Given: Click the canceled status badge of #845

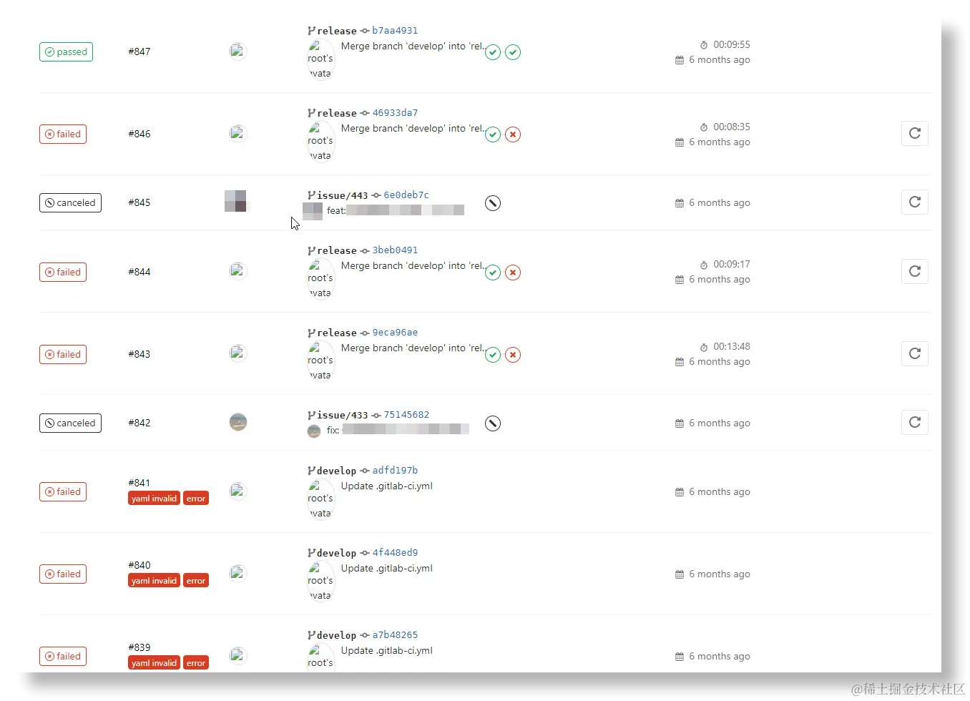Looking at the screenshot, I should coord(70,202).
